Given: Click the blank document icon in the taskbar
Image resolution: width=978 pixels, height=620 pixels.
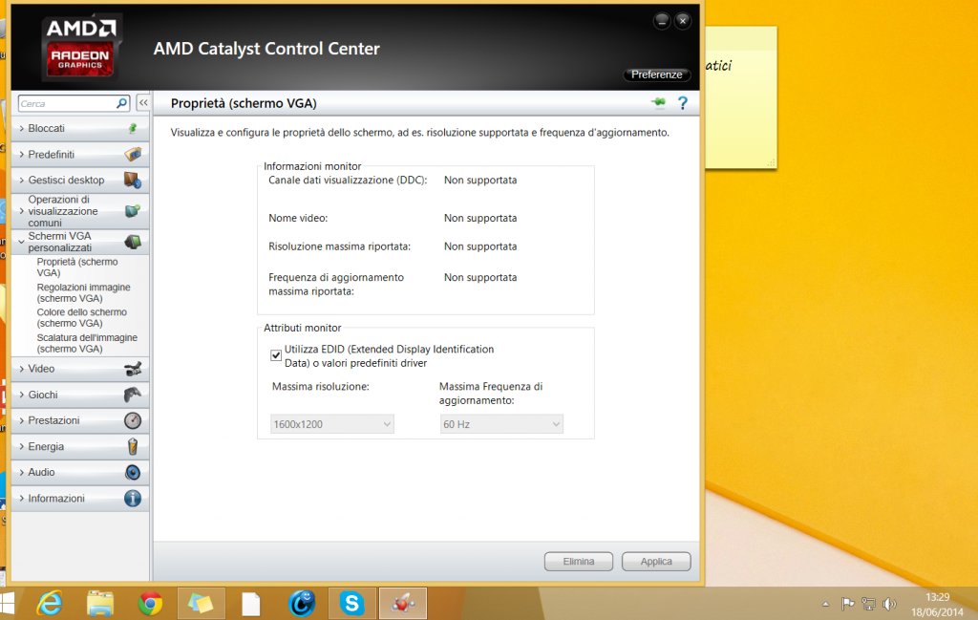Looking at the screenshot, I should pos(251,604).
